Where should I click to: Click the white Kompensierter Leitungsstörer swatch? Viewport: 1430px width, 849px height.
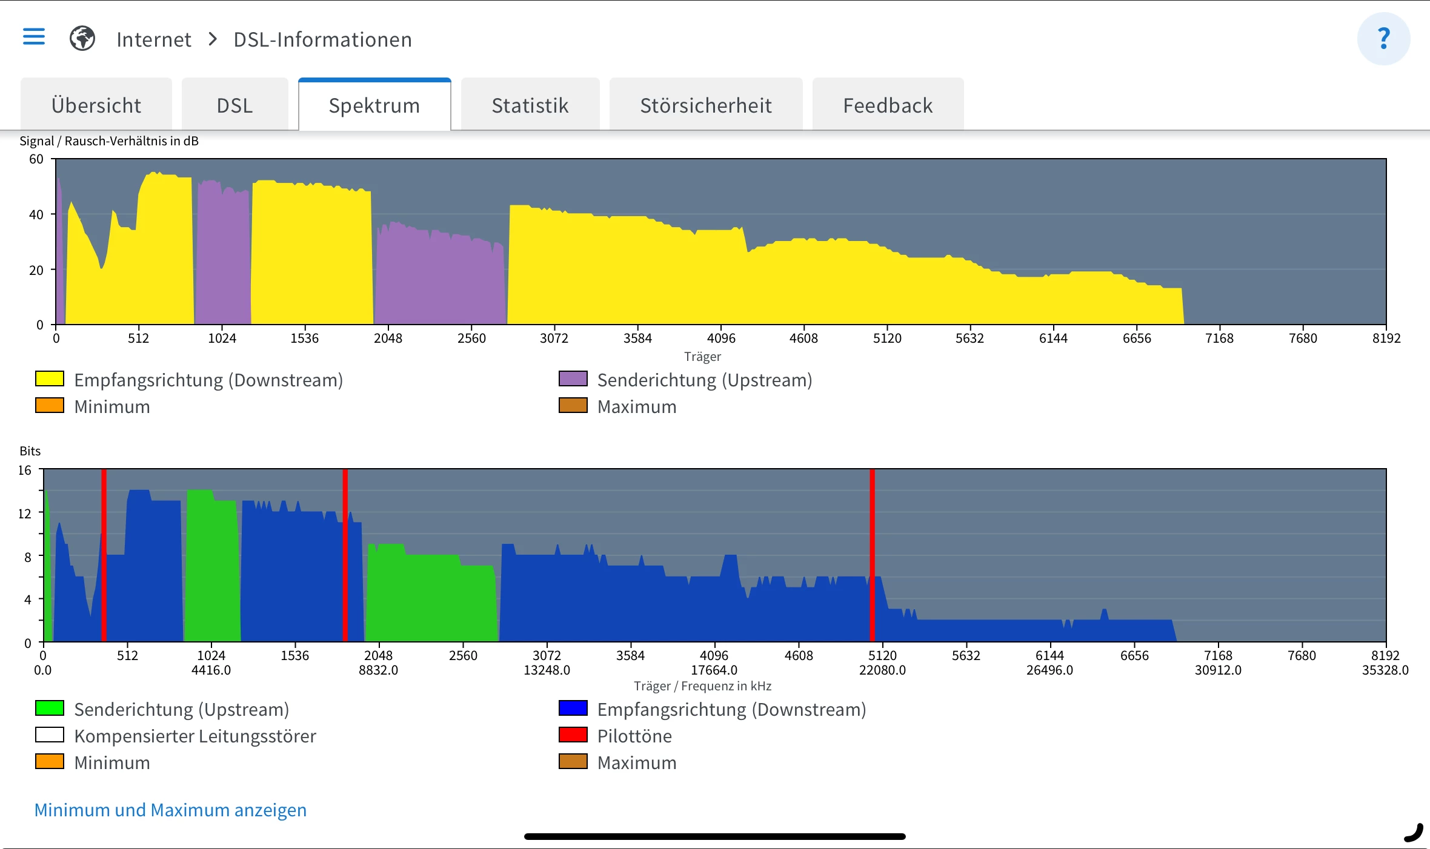pos(50,735)
